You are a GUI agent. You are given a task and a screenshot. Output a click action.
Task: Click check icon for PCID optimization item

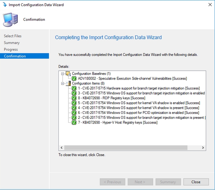pos(74,113)
